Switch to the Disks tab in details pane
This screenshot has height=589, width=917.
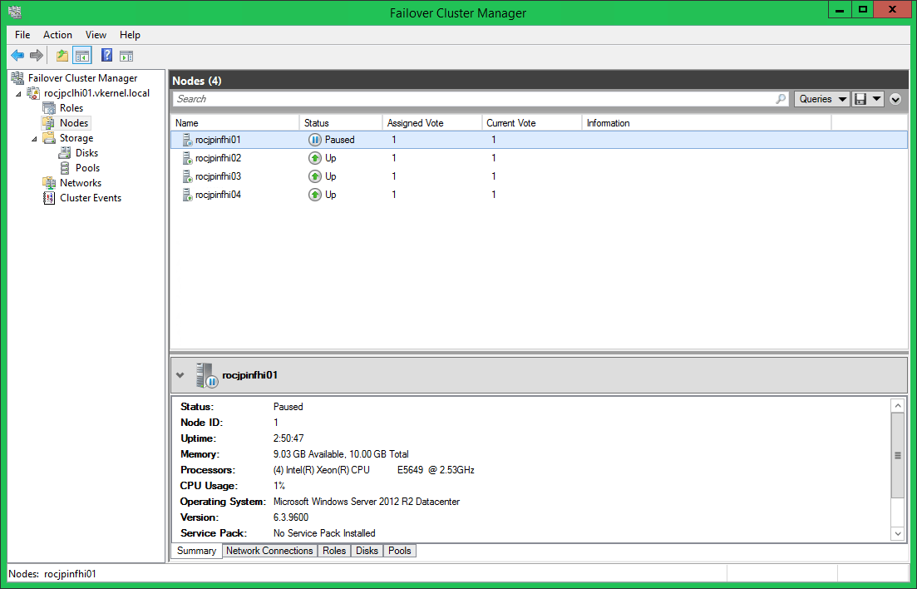(x=367, y=551)
